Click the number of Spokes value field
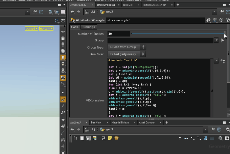Screen dimensions: 230x154 pos(118,34)
